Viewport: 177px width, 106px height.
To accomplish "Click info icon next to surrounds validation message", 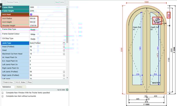I will (3, 96).
